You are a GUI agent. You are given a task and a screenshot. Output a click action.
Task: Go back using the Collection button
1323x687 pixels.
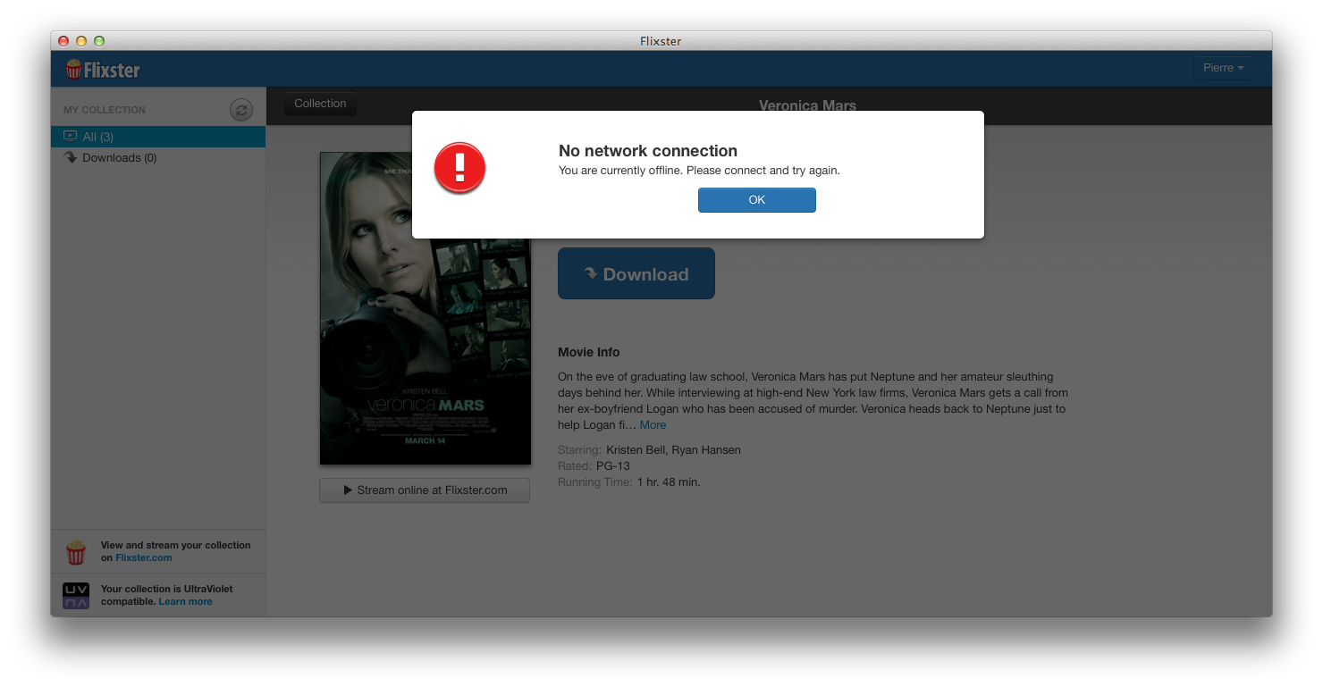click(320, 104)
